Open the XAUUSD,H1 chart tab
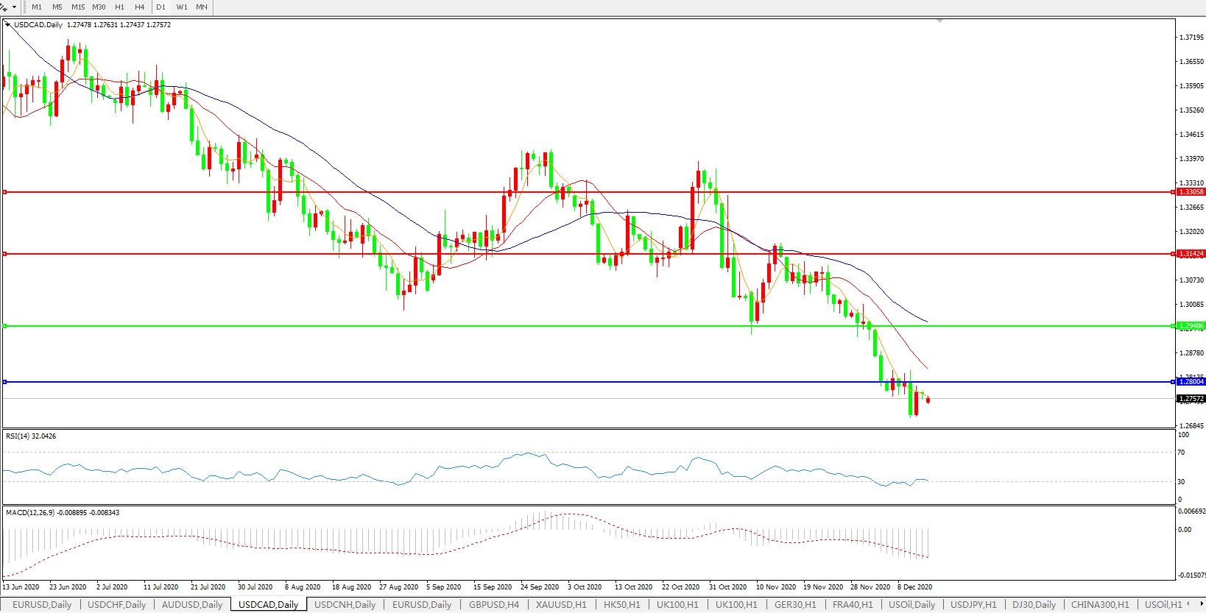Viewport: 1206px width, 613px height. (x=561, y=605)
